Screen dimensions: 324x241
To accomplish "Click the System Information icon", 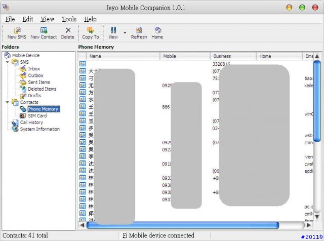I will pos(15,129).
